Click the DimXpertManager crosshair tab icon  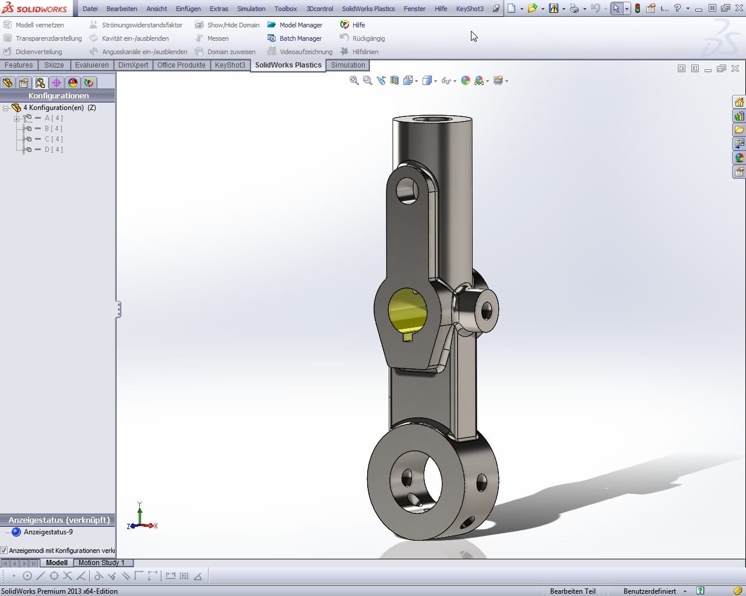pos(57,83)
